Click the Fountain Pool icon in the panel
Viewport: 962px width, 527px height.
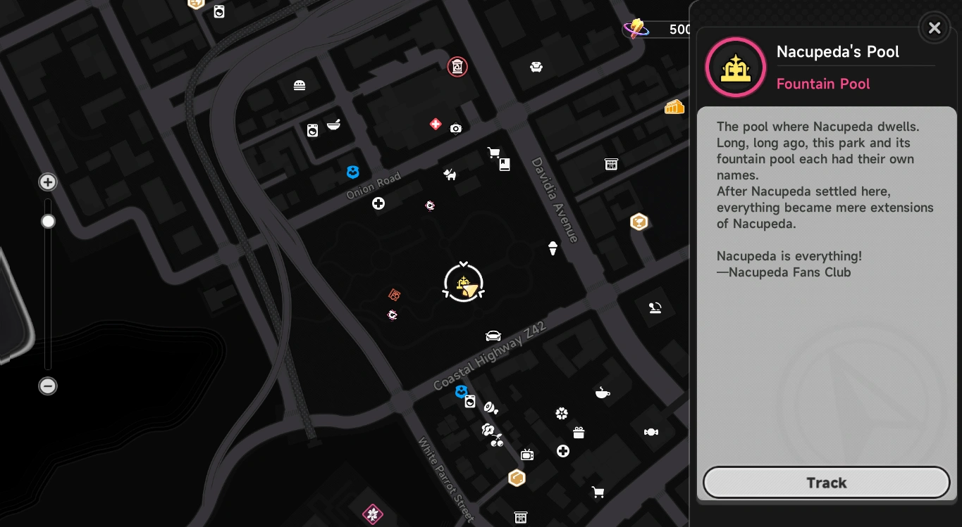[x=736, y=68]
